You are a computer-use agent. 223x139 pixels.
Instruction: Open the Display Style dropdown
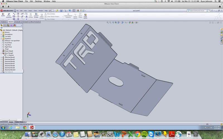tap(122, 23)
